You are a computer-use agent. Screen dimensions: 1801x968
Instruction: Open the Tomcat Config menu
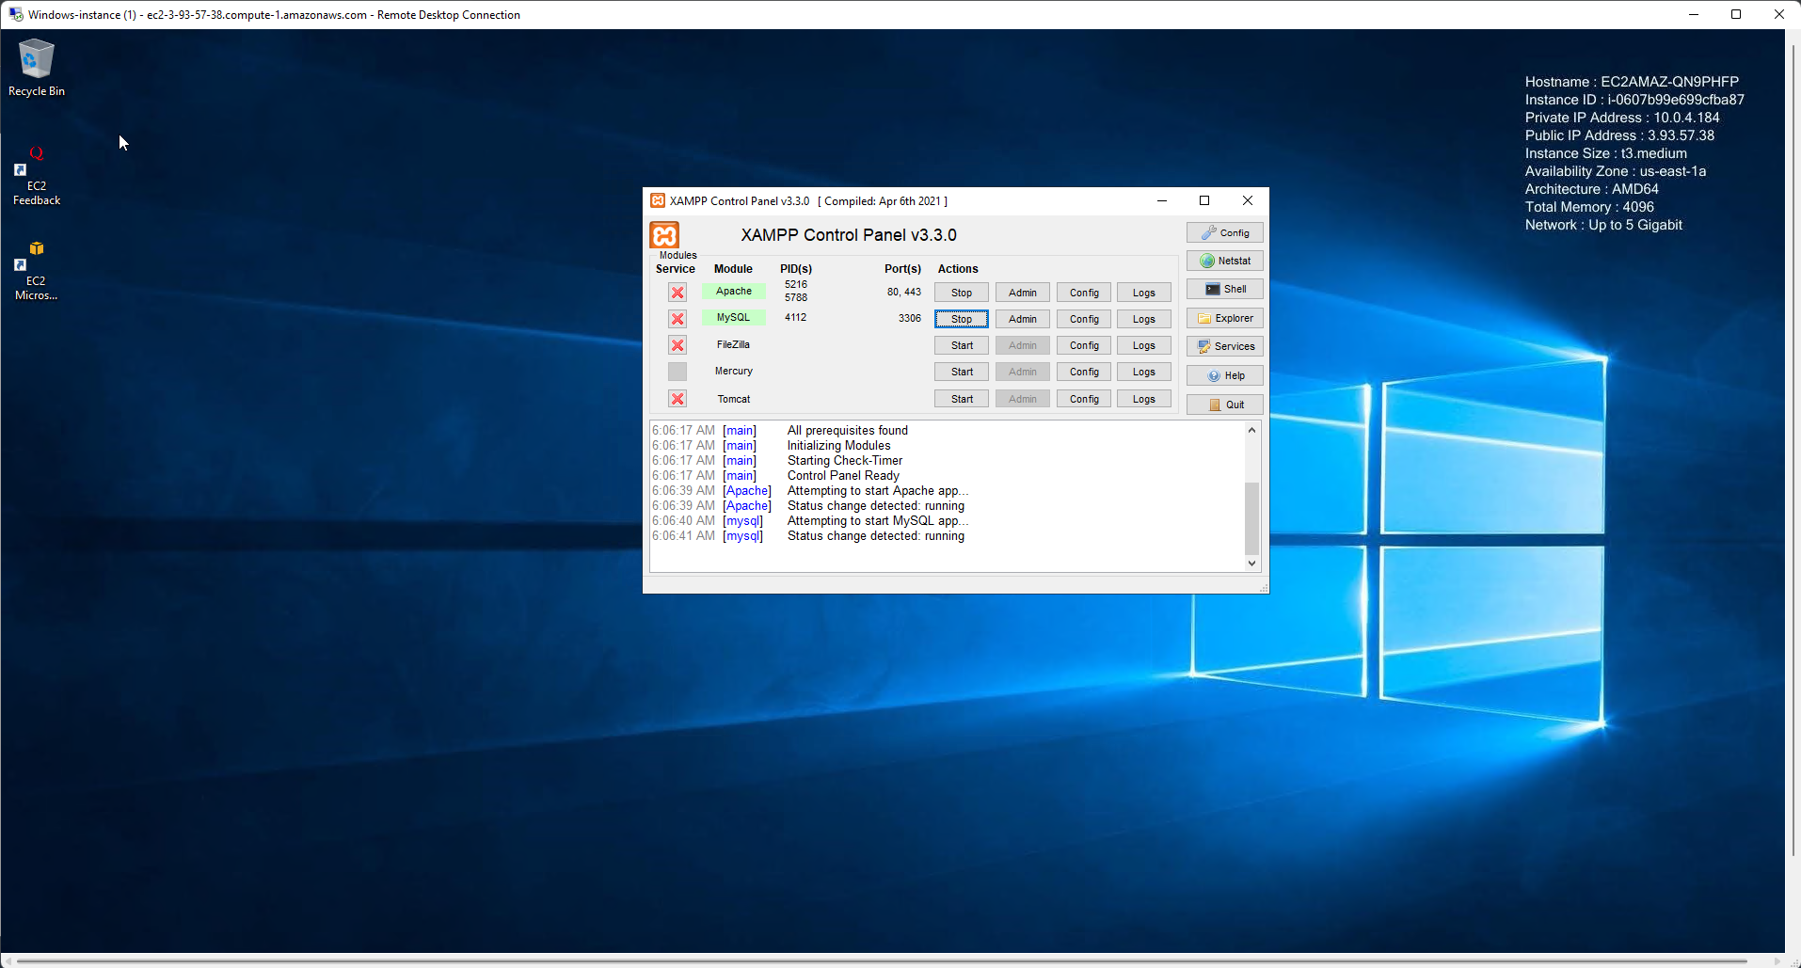tap(1083, 399)
